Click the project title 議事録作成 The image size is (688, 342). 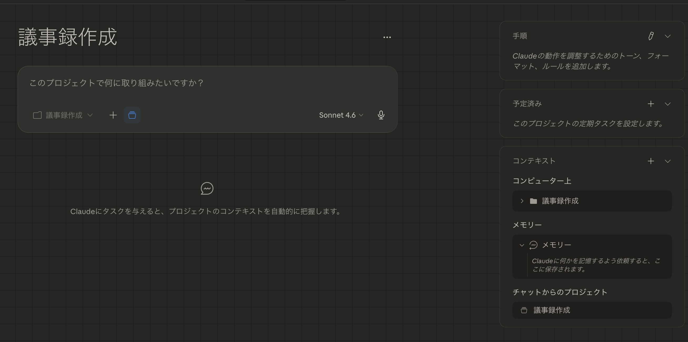[67, 37]
